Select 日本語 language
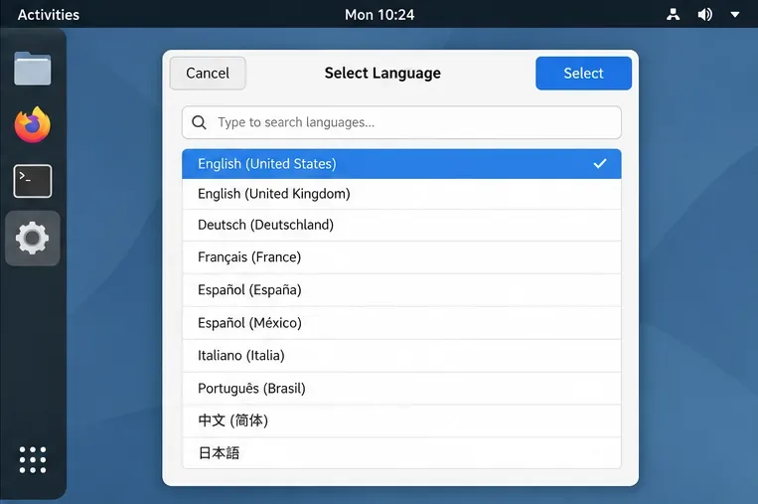 coord(401,452)
